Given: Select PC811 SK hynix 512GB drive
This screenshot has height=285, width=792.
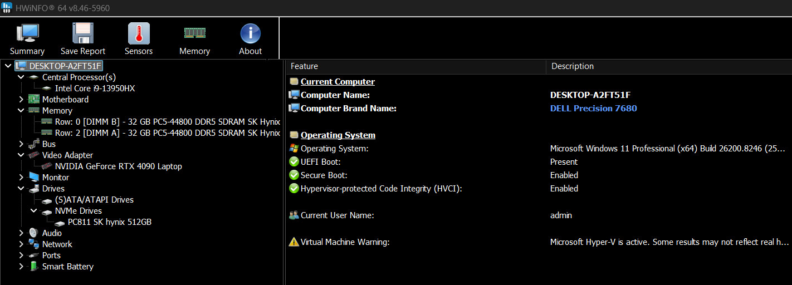Looking at the screenshot, I should click(x=109, y=222).
